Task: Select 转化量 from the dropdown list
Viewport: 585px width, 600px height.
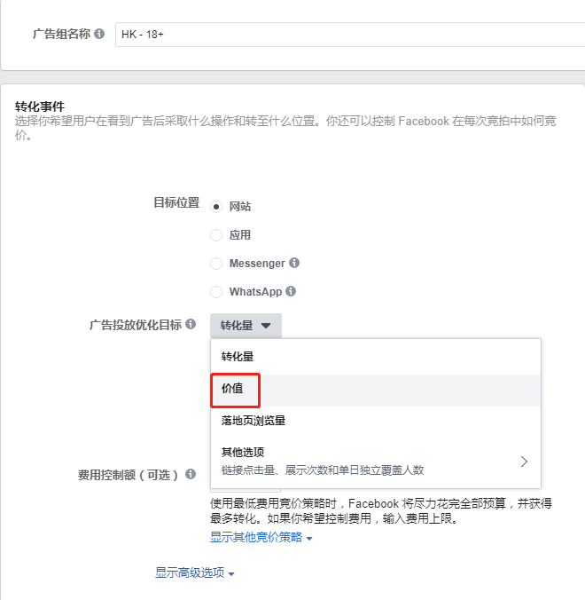Action: (x=238, y=357)
